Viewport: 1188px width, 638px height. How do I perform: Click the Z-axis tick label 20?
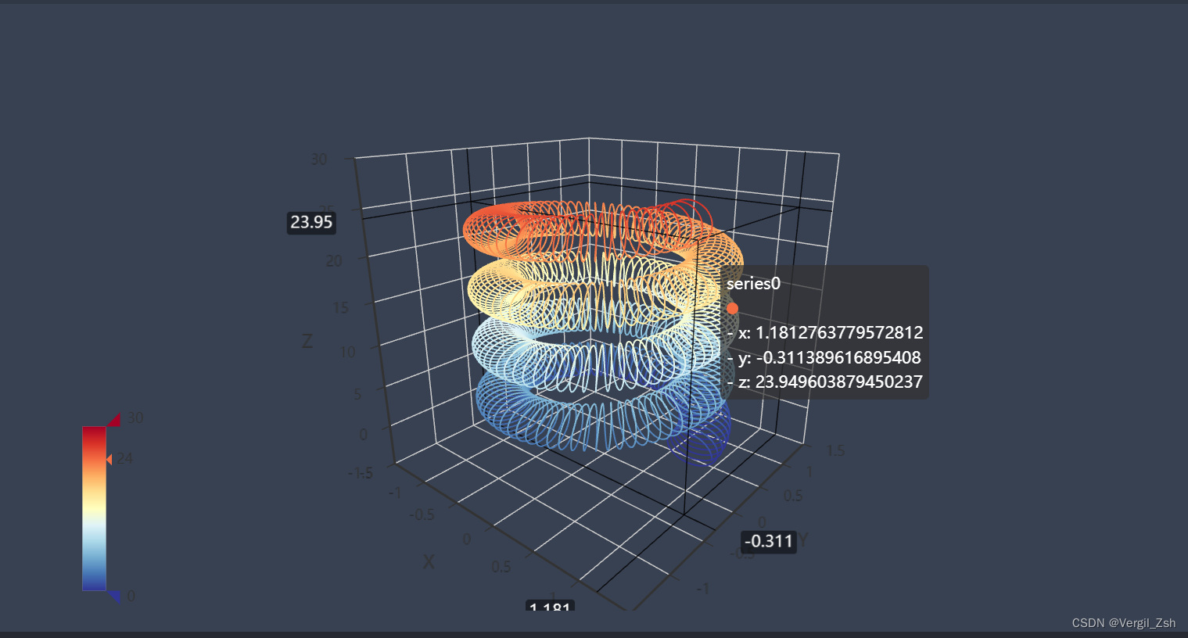click(x=334, y=261)
